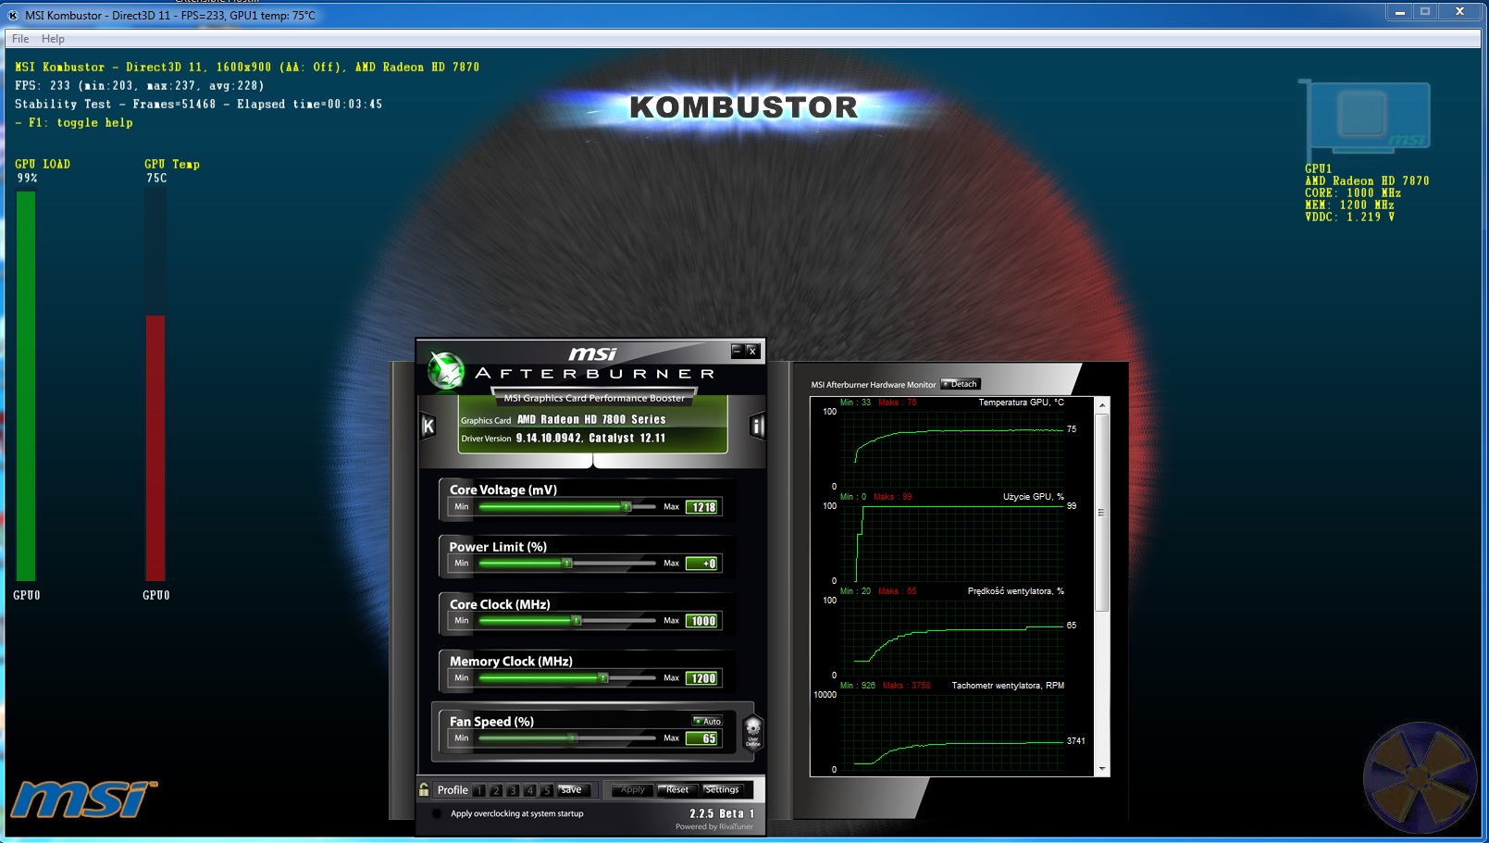Click the profile lock padlock icon
The width and height of the screenshot is (1489, 843).
(x=424, y=789)
